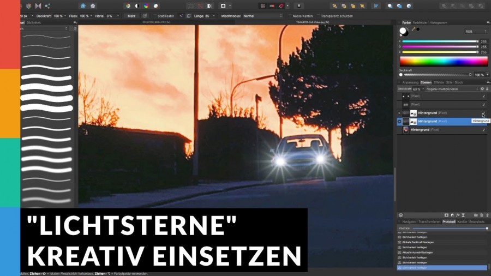Screen dimensions: 491x276
Task: Apply Auto White Balance icon
Action: pos(155,6)
